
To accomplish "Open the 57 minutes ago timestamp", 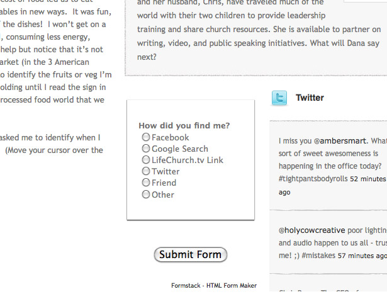I will [362, 256].
